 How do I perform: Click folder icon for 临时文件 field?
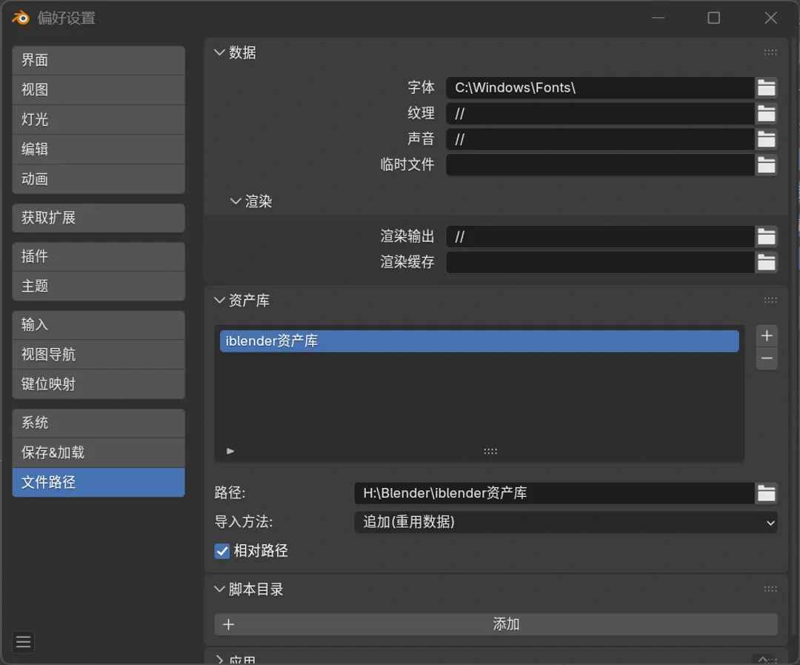tap(766, 164)
